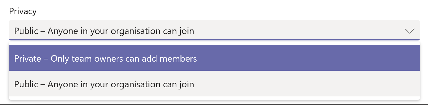Screen dimensions: 428x105
Task: Click empty area of the purple Private row
Action: pos(307,58)
